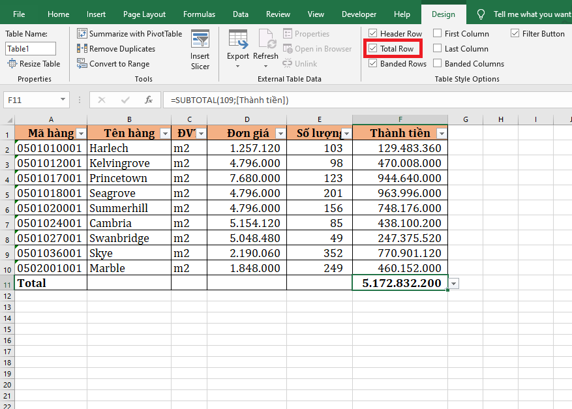The width and height of the screenshot is (572, 409).
Task: Click the Remove Duplicates icon
Action: point(82,48)
